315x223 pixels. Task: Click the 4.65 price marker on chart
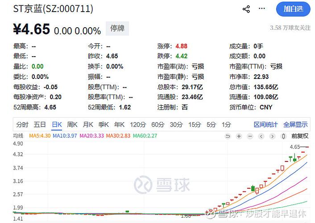pos(295,147)
